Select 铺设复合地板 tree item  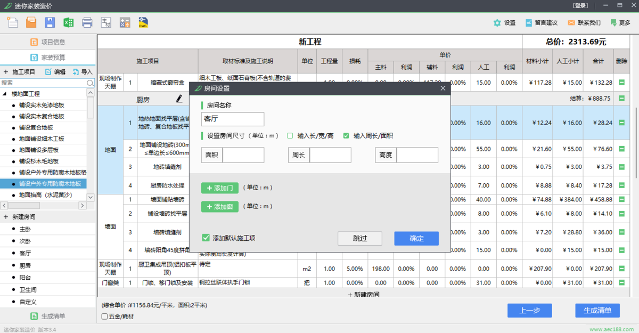click(36, 127)
